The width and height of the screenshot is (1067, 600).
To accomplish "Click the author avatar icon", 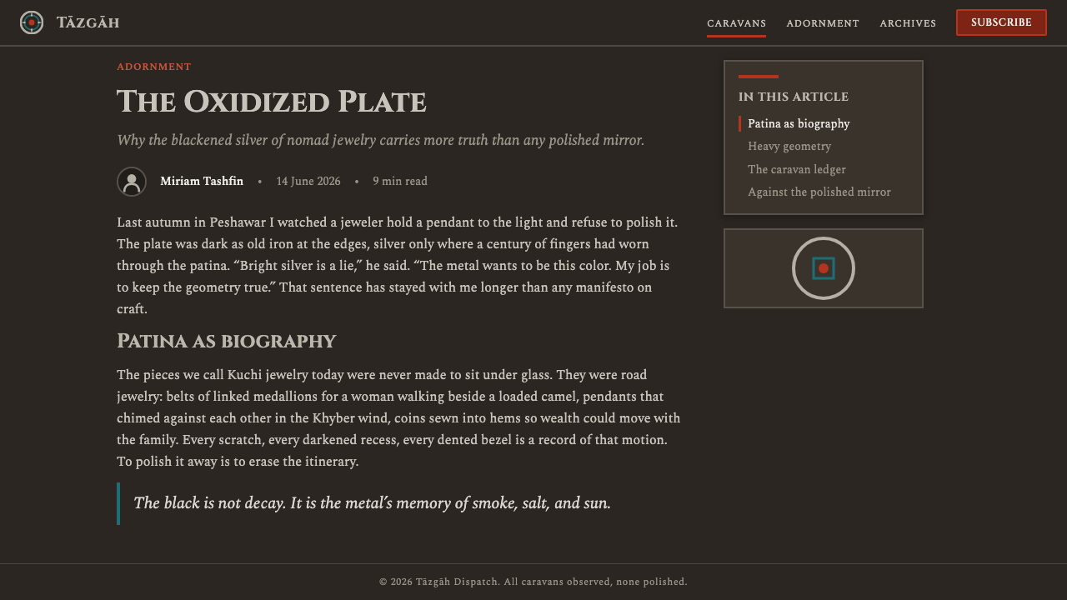I will [x=132, y=182].
